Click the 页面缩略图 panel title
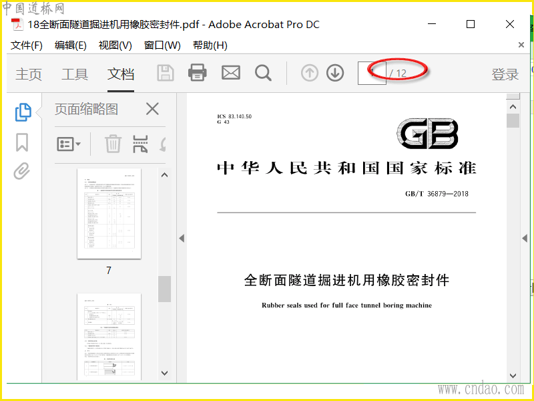 (87, 110)
